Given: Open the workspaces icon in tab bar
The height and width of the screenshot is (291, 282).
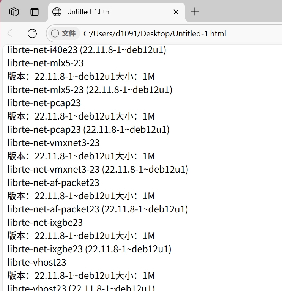Looking at the screenshot, I should (14, 12).
